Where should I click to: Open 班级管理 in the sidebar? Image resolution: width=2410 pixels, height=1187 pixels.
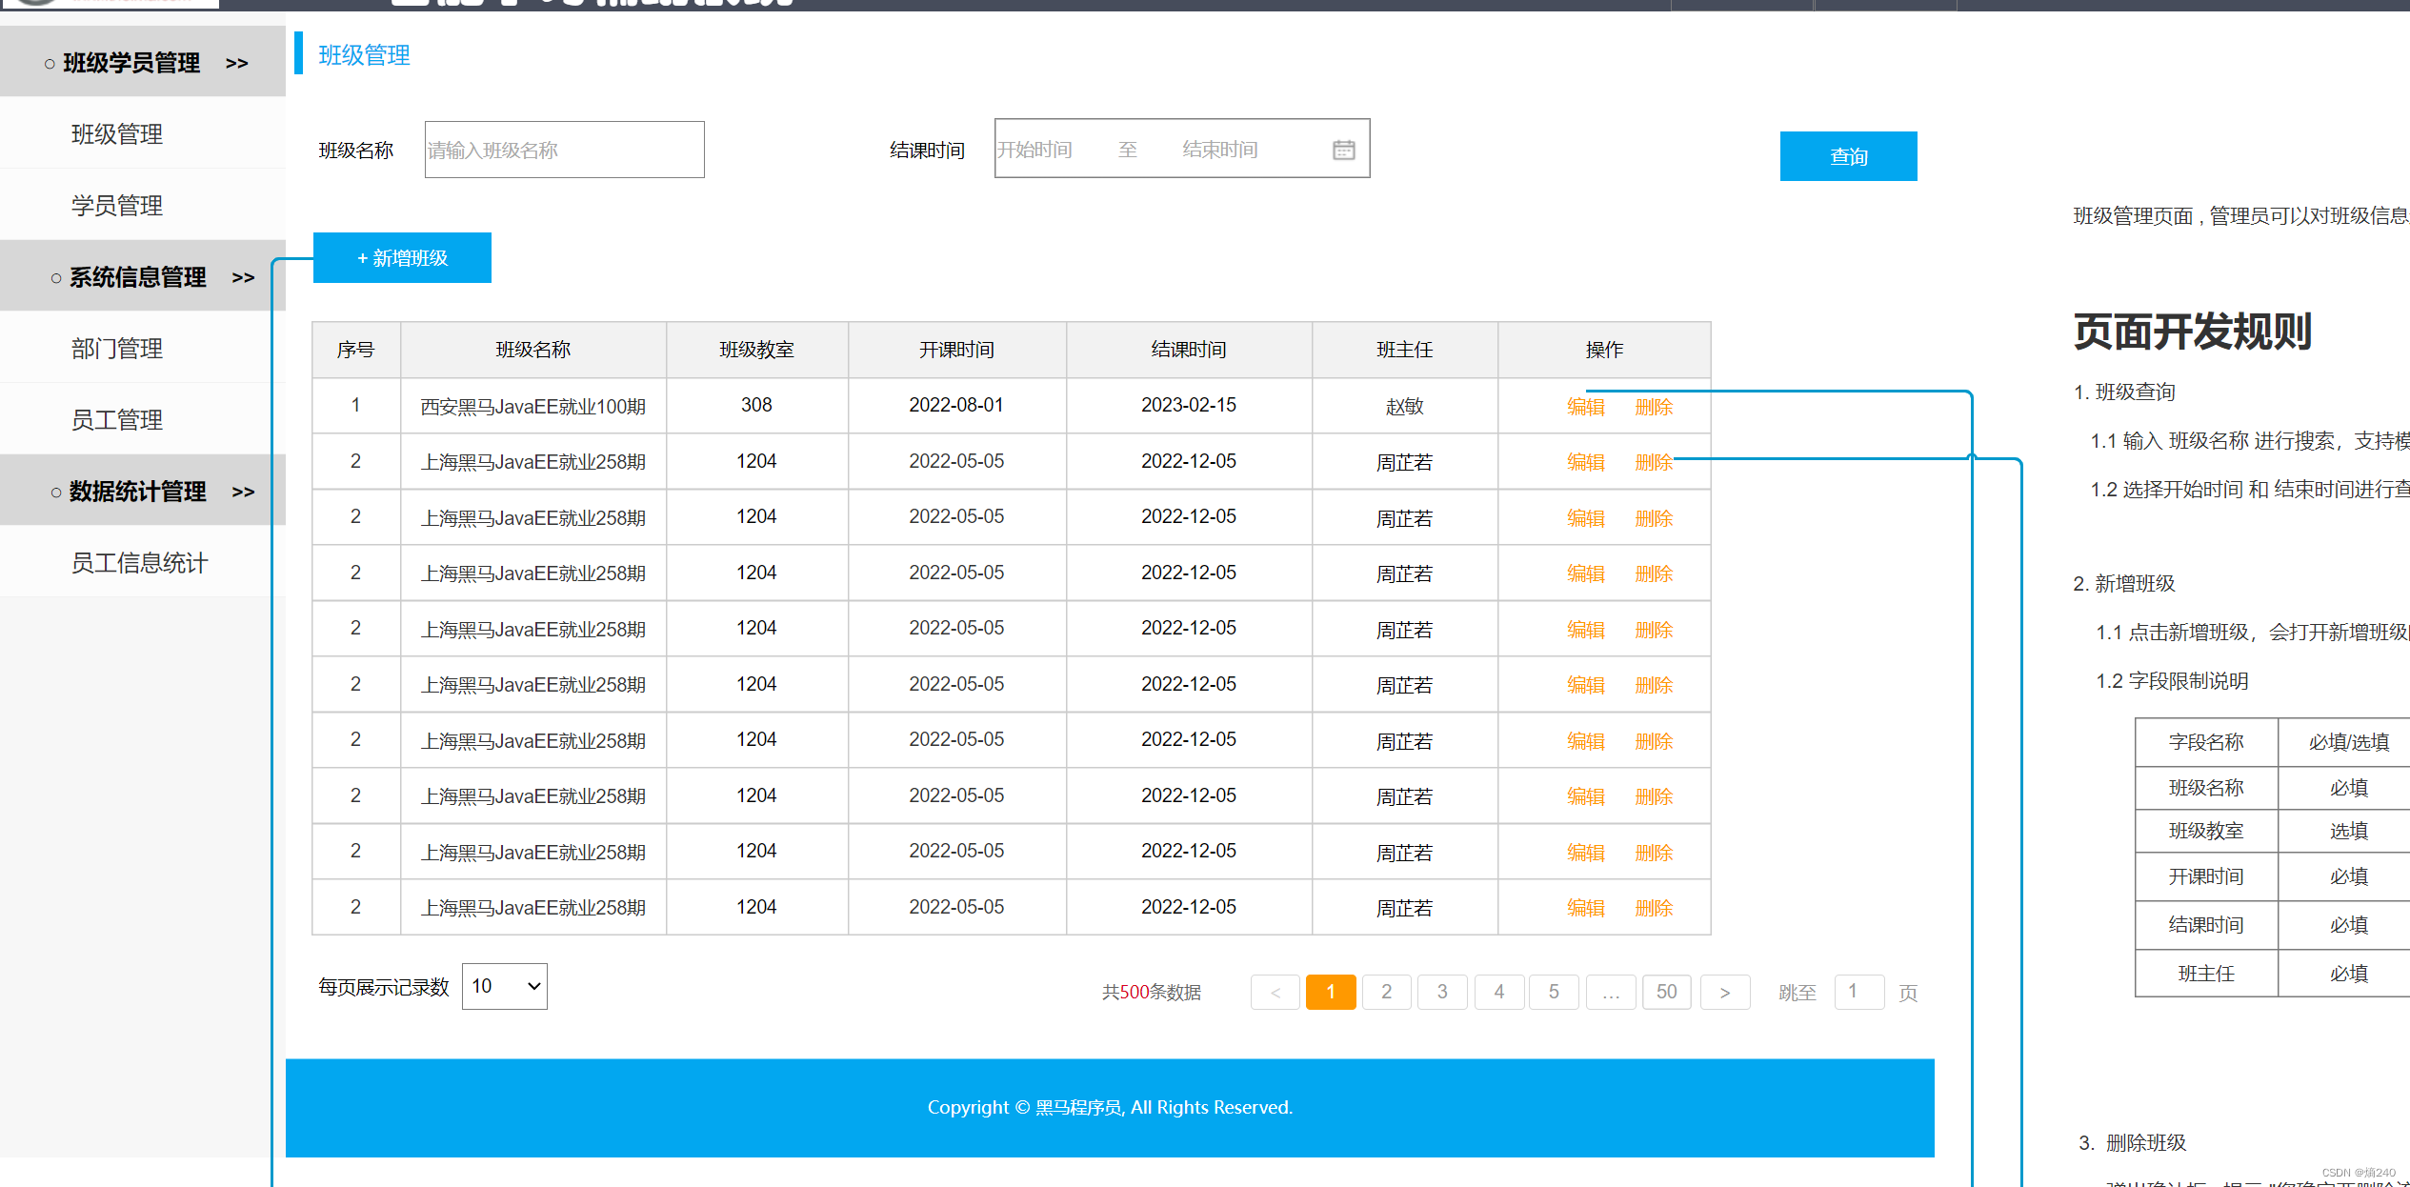(x=117, y=134)
